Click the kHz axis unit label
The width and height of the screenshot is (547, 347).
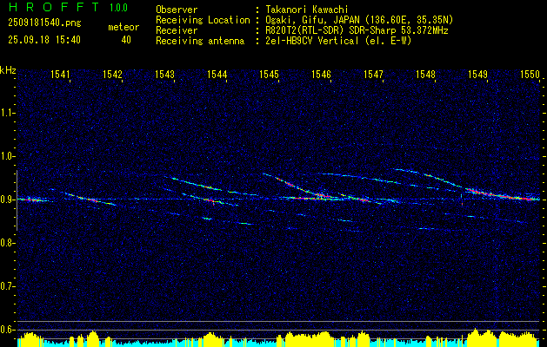8,70
